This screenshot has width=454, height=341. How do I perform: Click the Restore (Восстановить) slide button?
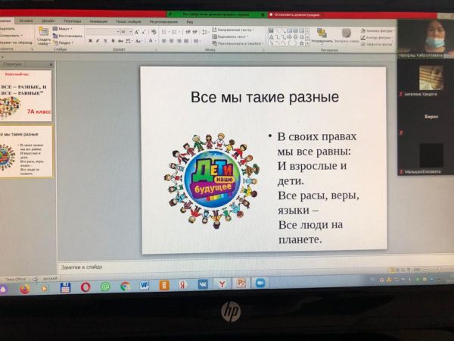click(x=70, y=36)
